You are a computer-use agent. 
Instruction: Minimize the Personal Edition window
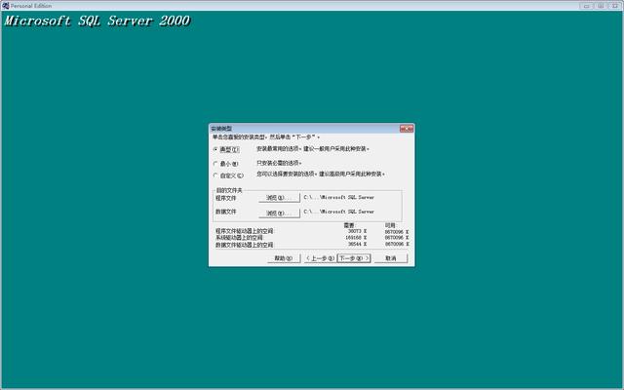click(586, 6)
